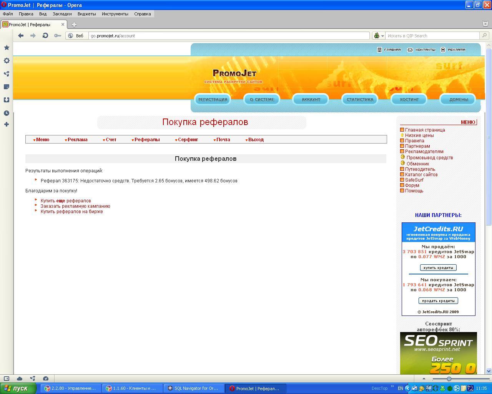Open the Widgets gear panel in sidebar

click(x=7, y=60)
